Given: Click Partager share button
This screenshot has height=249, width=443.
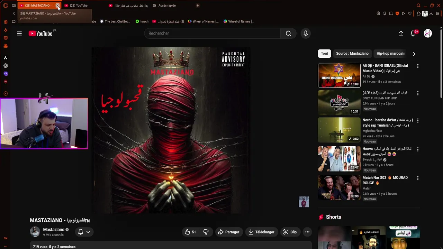Looking at the screenshot, I should pos(228,232).
